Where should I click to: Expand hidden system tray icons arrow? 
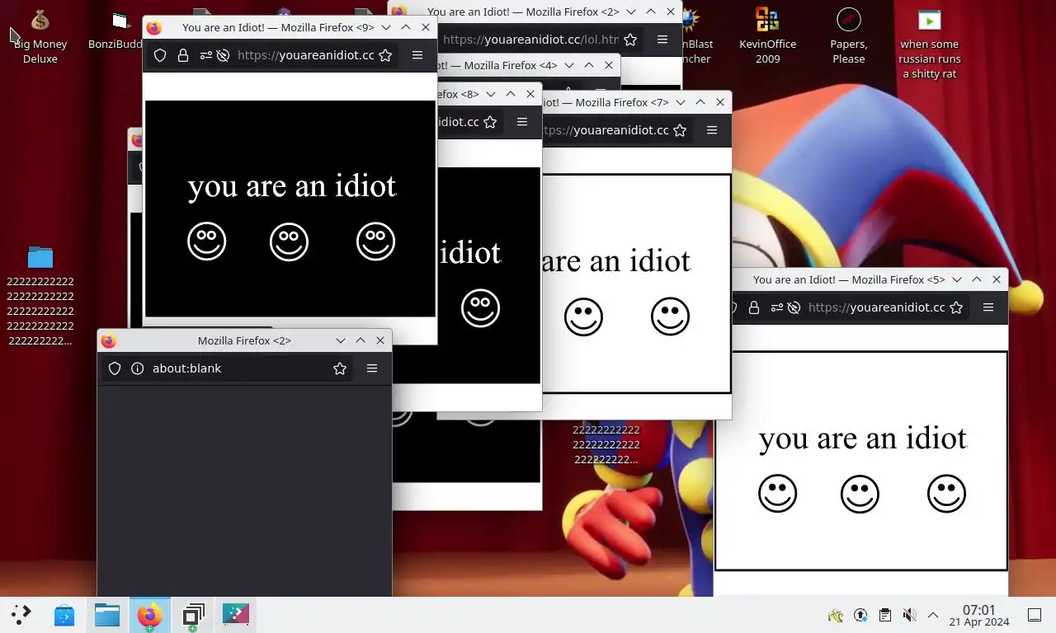(x=933, y=615)
